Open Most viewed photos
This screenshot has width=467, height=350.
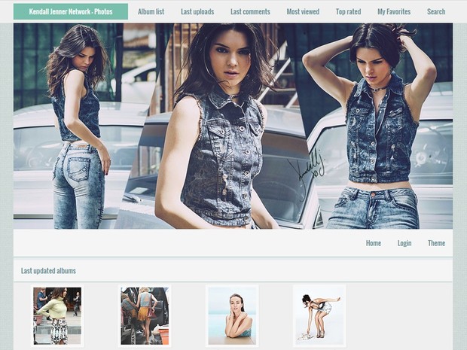(x=303, y=11)
